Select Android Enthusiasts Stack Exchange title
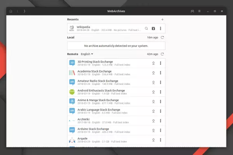 point(101,90)
